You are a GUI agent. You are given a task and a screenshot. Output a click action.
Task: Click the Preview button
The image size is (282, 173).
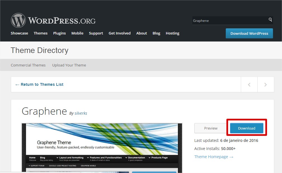pos(211,128)
